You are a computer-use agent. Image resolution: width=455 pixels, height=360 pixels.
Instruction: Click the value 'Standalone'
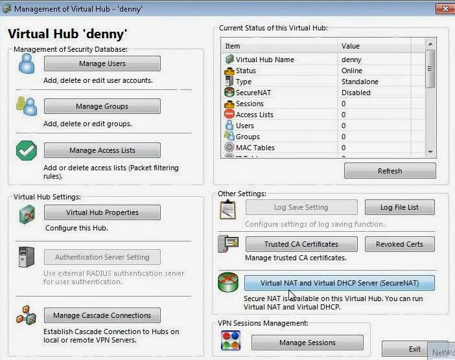pos(360,82)
